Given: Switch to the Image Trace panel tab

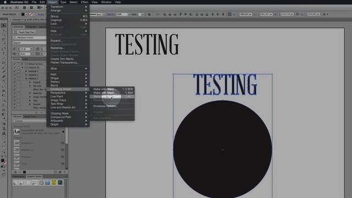Looking at the screenshot, I should 30,117.
